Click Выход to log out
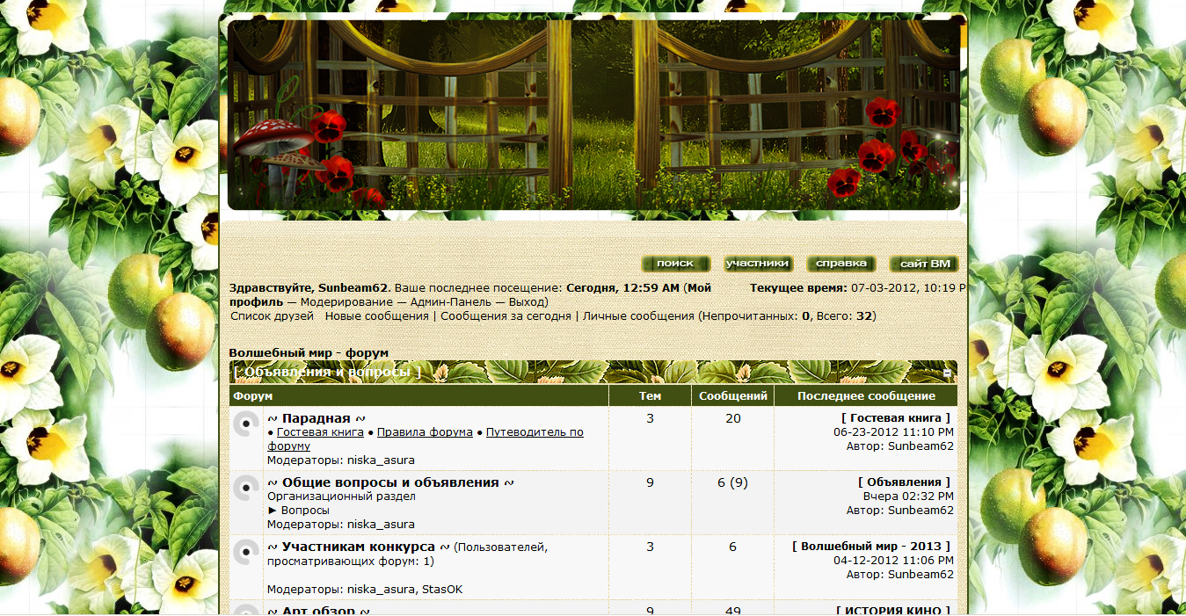This screenshot has width=1186, height=616. click(528, 301)
